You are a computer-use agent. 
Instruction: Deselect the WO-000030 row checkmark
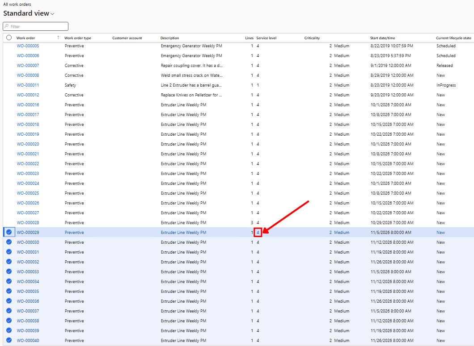(9, 242)
